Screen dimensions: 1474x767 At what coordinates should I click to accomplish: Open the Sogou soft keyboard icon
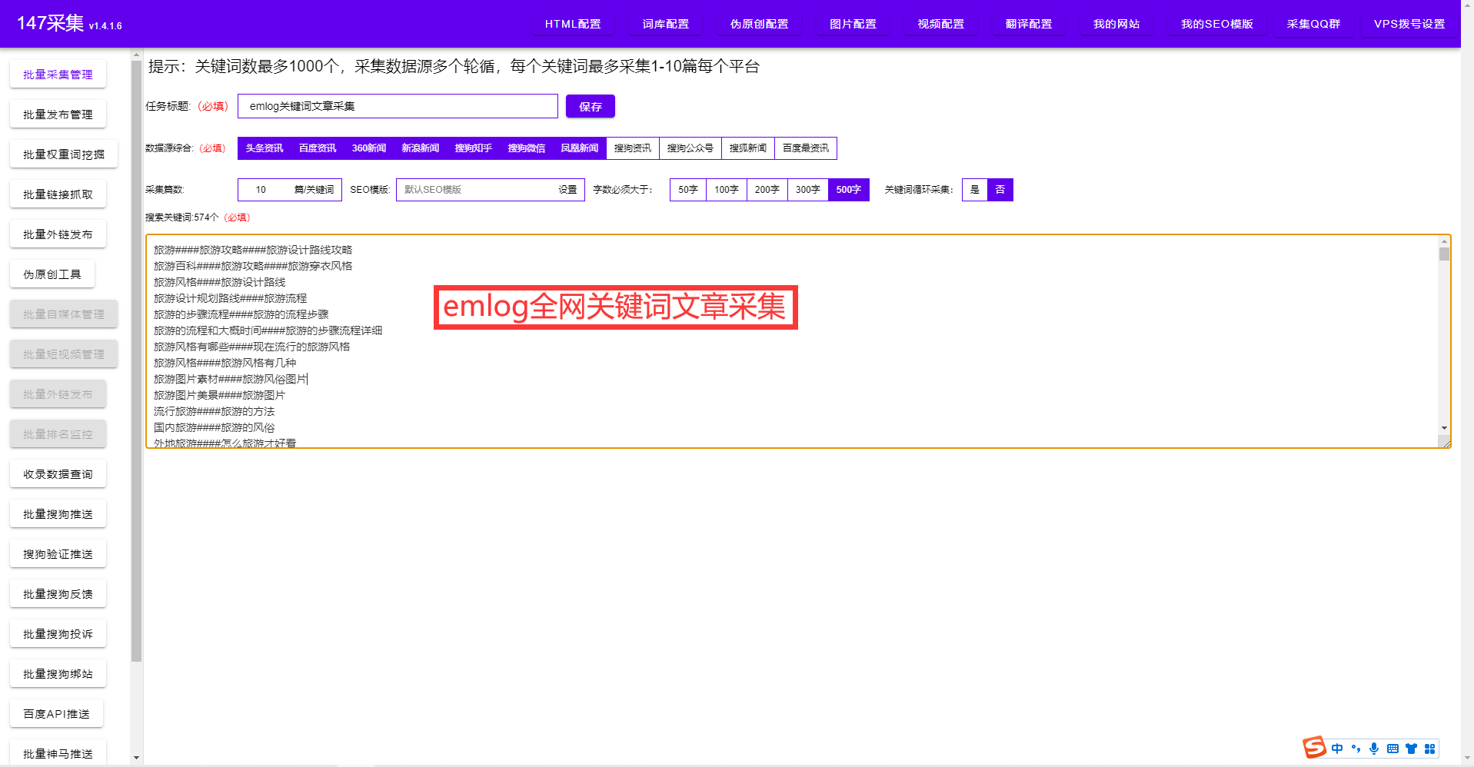pyautogui.click(x=1392, y=749)
